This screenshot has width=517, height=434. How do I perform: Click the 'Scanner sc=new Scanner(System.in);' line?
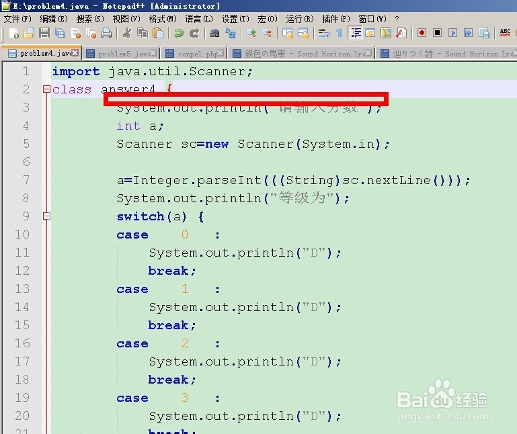pyautogui.click(x=253, y=144)
